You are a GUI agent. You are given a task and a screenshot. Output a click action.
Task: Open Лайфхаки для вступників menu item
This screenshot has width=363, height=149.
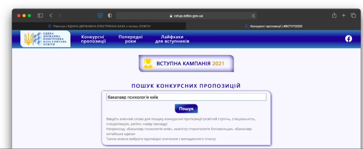172,39
